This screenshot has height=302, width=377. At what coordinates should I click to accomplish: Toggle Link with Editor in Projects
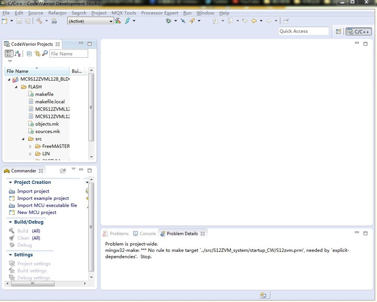pyautogui.click(x=37, y=54)
